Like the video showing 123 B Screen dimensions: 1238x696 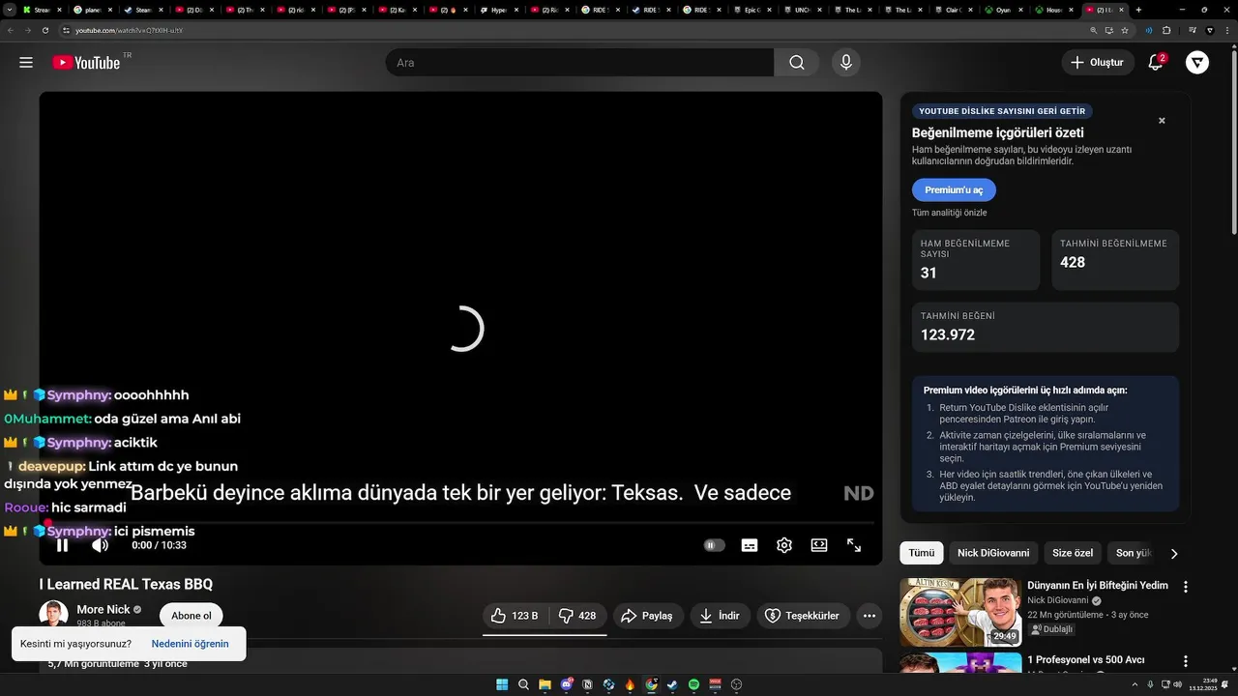tap(516, 616)
